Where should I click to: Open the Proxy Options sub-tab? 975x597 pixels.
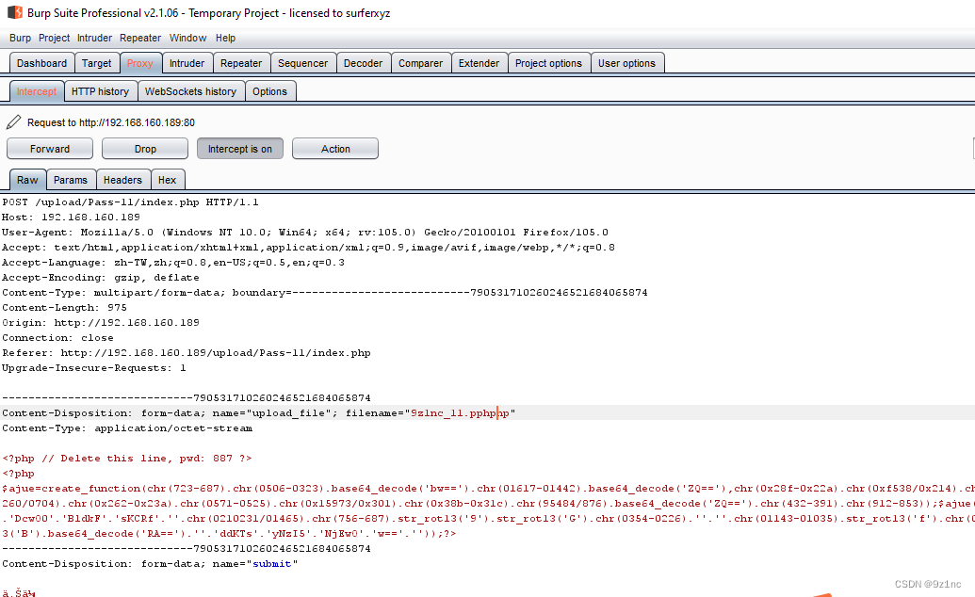click(x=269, y=91)
